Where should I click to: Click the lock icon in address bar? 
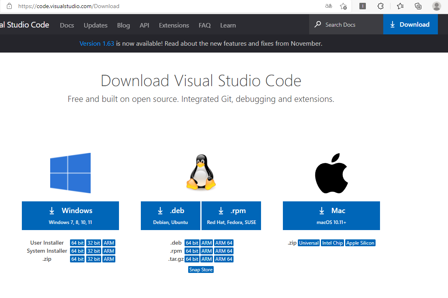pos(9,6)
